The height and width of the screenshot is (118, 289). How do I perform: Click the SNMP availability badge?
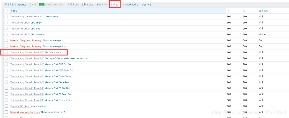point(48,5)
